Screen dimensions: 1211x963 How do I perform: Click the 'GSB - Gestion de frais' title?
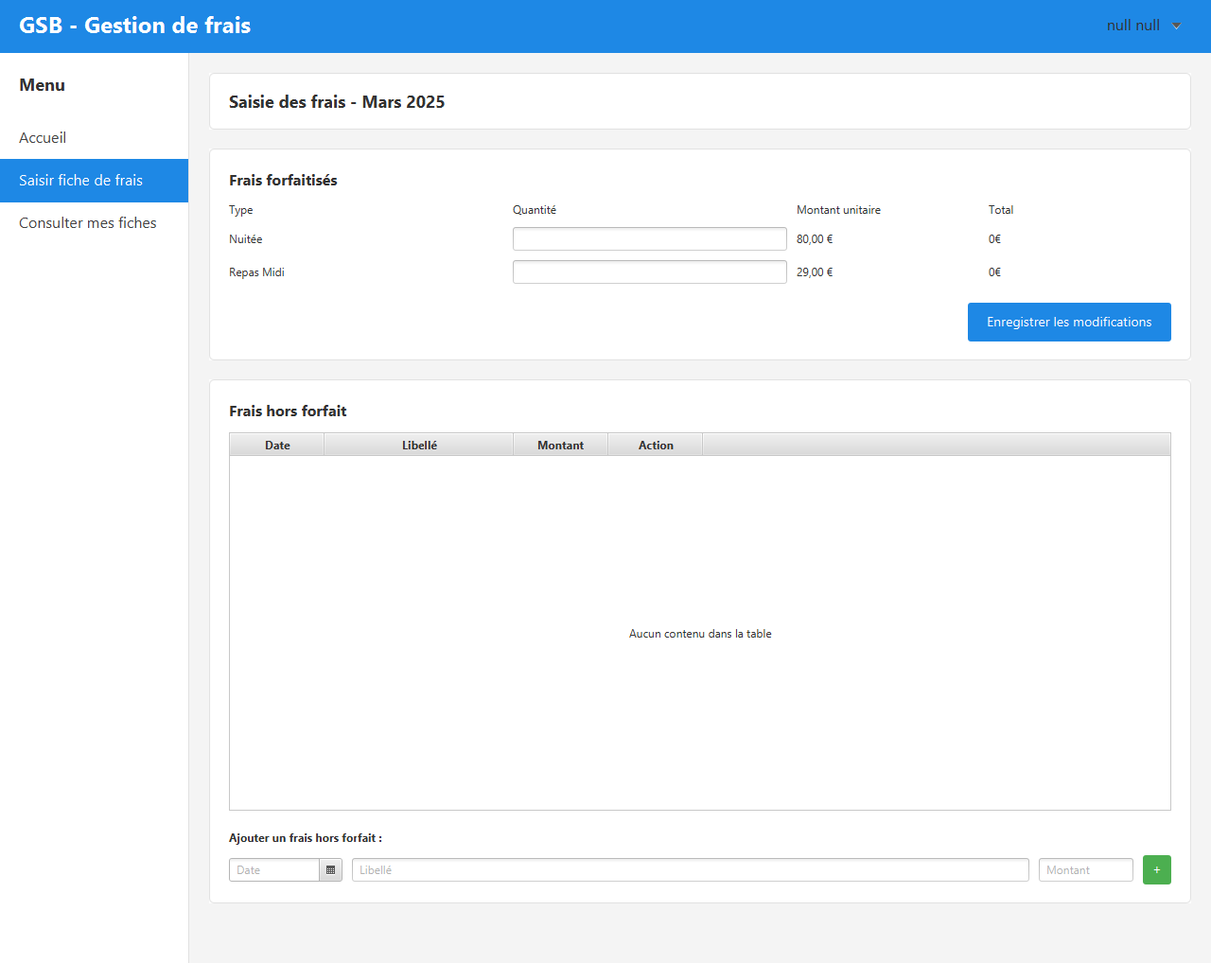click(134, 26)
